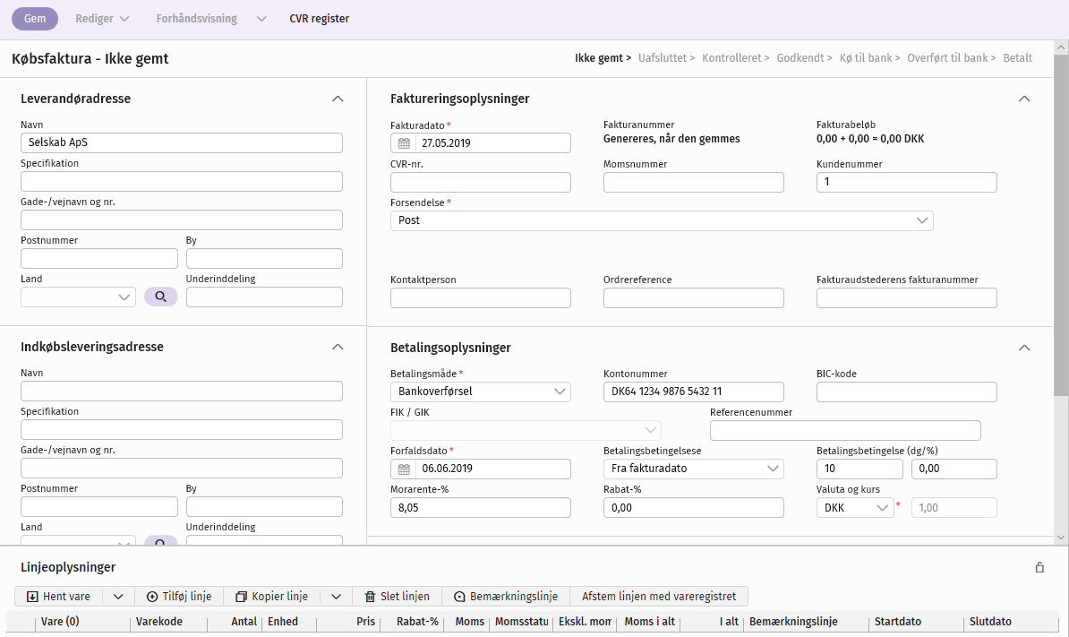Viewport: 1069px width, 637px height.
Task: Collapse the Leverandøradresse section
Action: (x=338, y=99)
